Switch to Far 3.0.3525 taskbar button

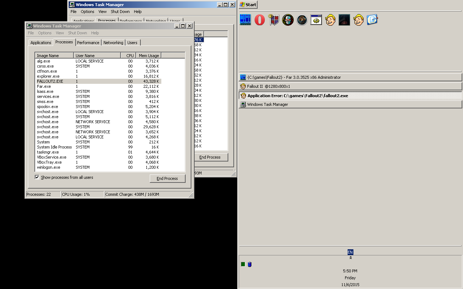[350, 77]
